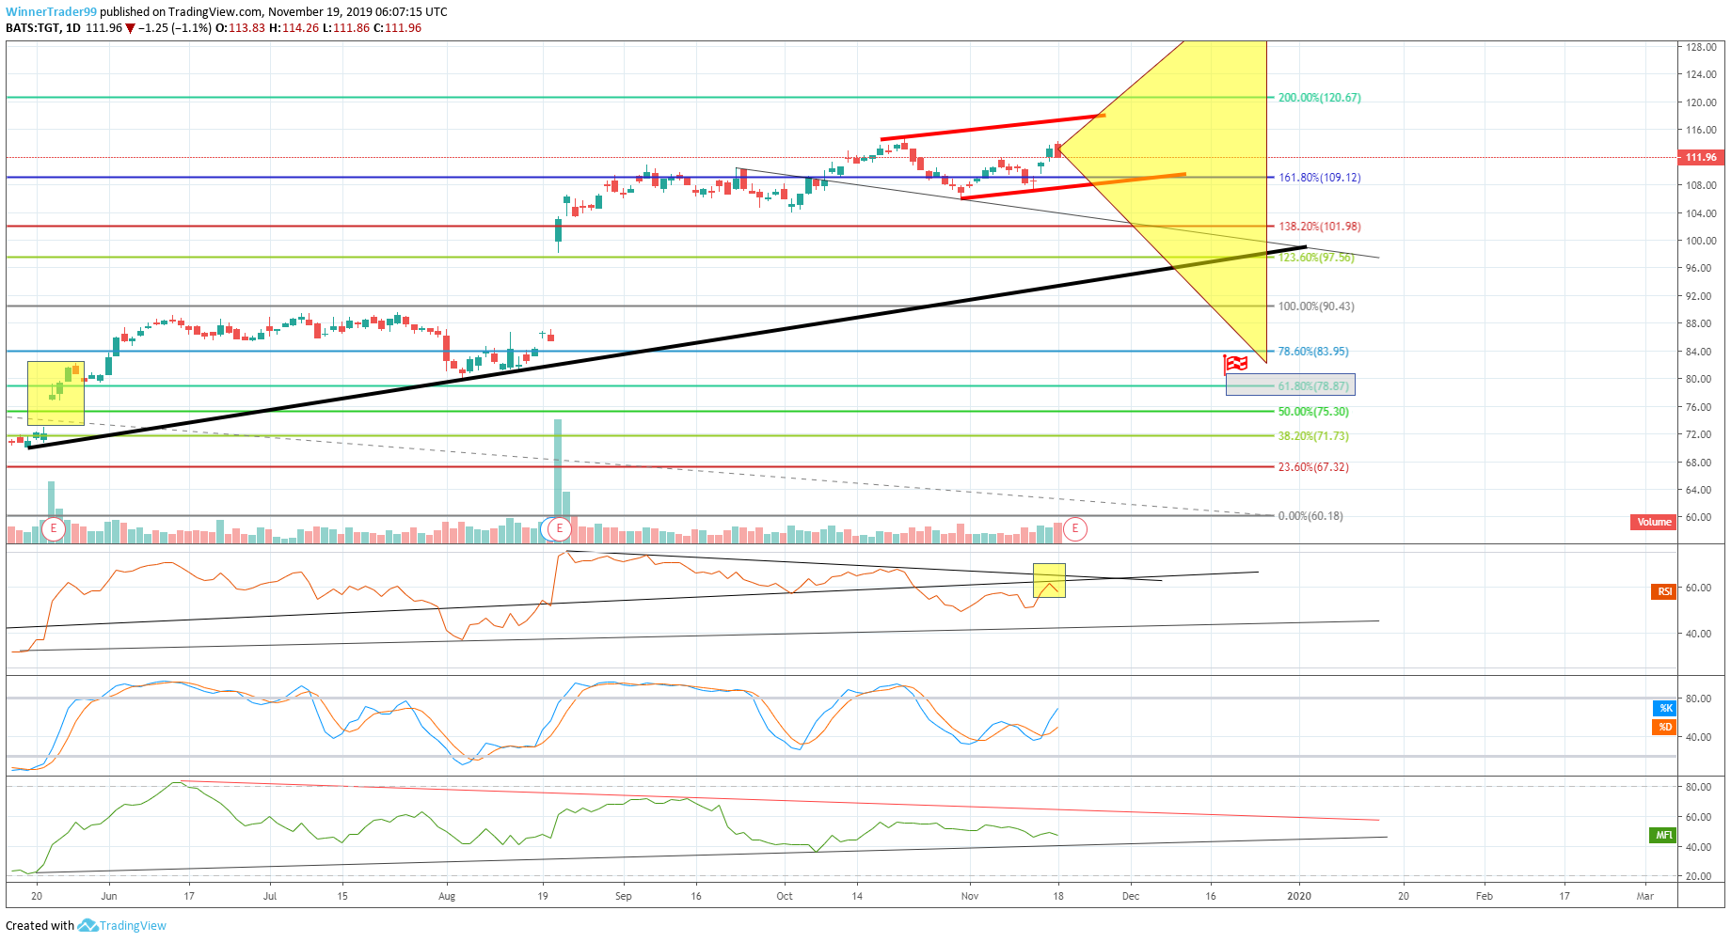Click the Aug label on the date axis
The width and height of the screenshot is (1731, 942).
point(447,896)
